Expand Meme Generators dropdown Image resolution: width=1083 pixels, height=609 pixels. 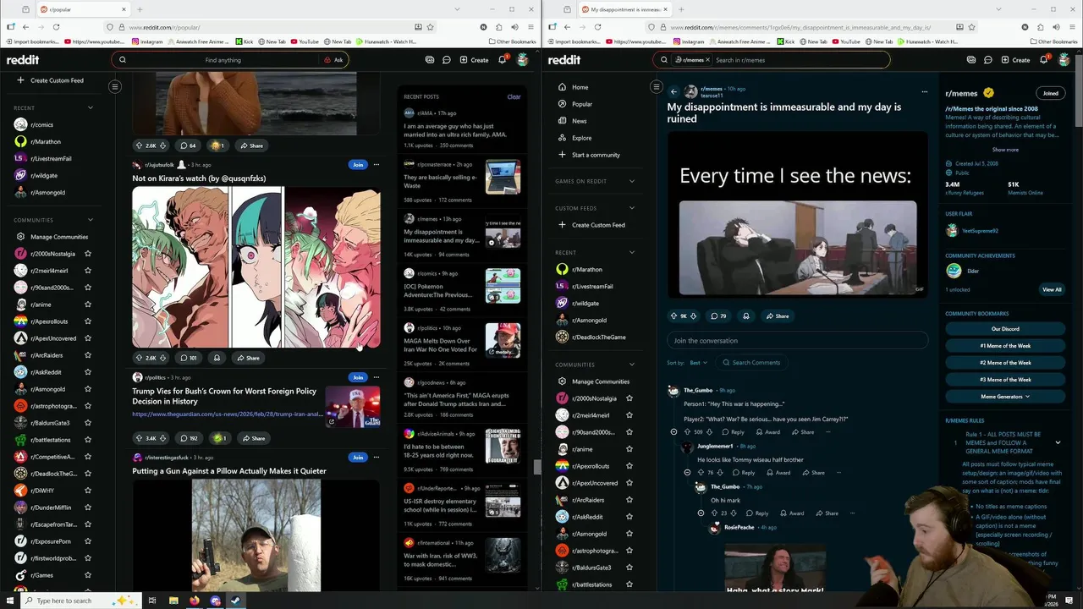(x=1005, y=397)
